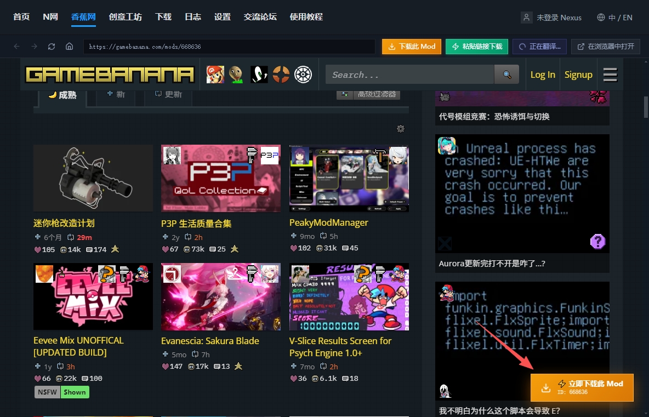Click the GameBanana logo
Viewport: 649px width, 417px height.
[110, 75]
